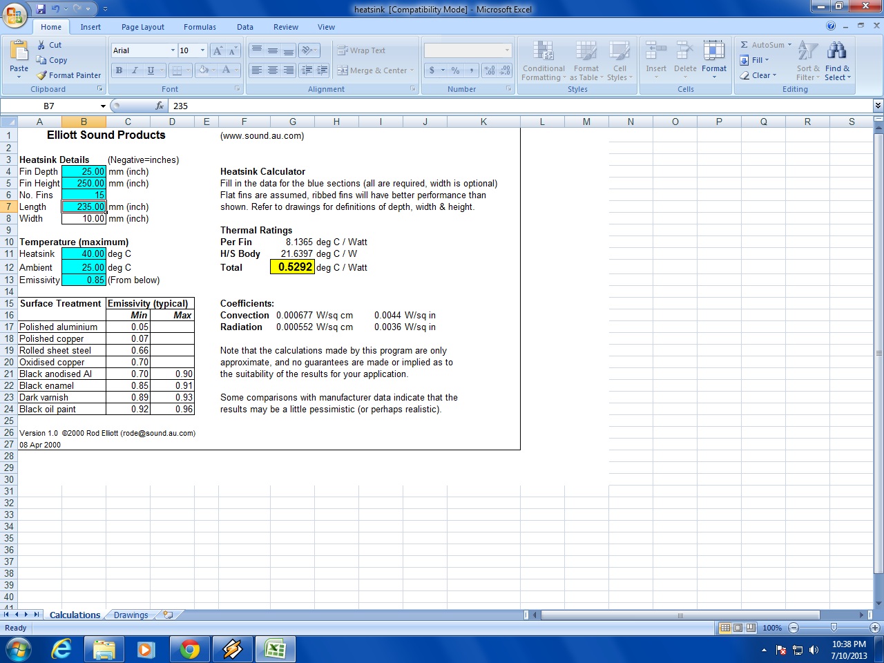
Task: Align text right in the cell
Action: [x=288, y=70]
